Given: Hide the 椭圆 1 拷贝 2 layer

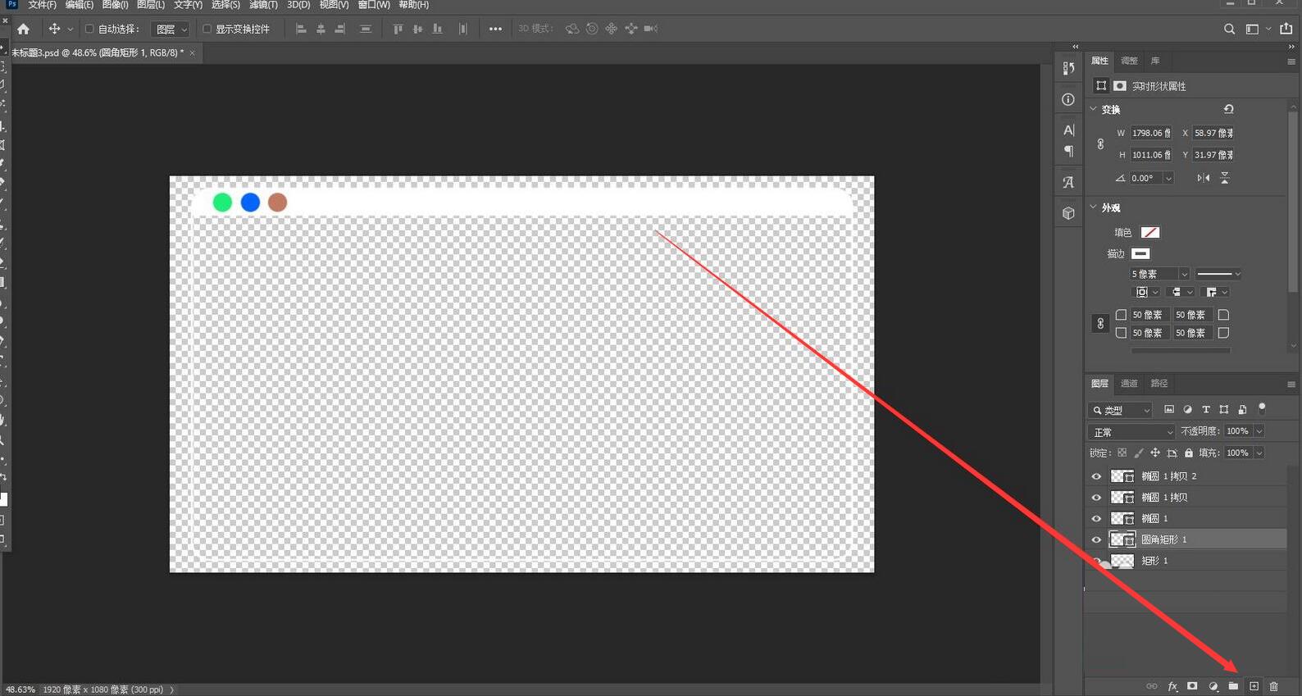Looking at the screenshot, I should 1096,475.
